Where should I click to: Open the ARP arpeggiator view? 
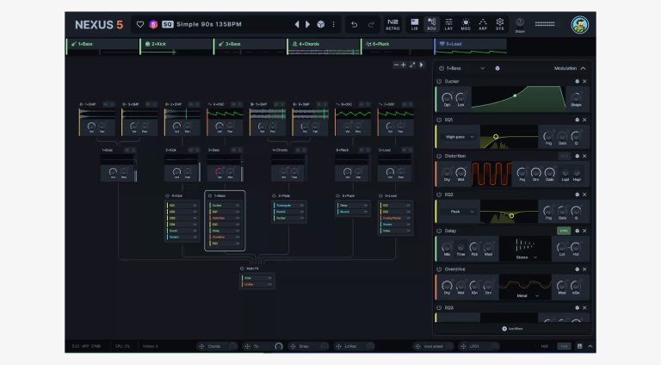click(483, 23)
